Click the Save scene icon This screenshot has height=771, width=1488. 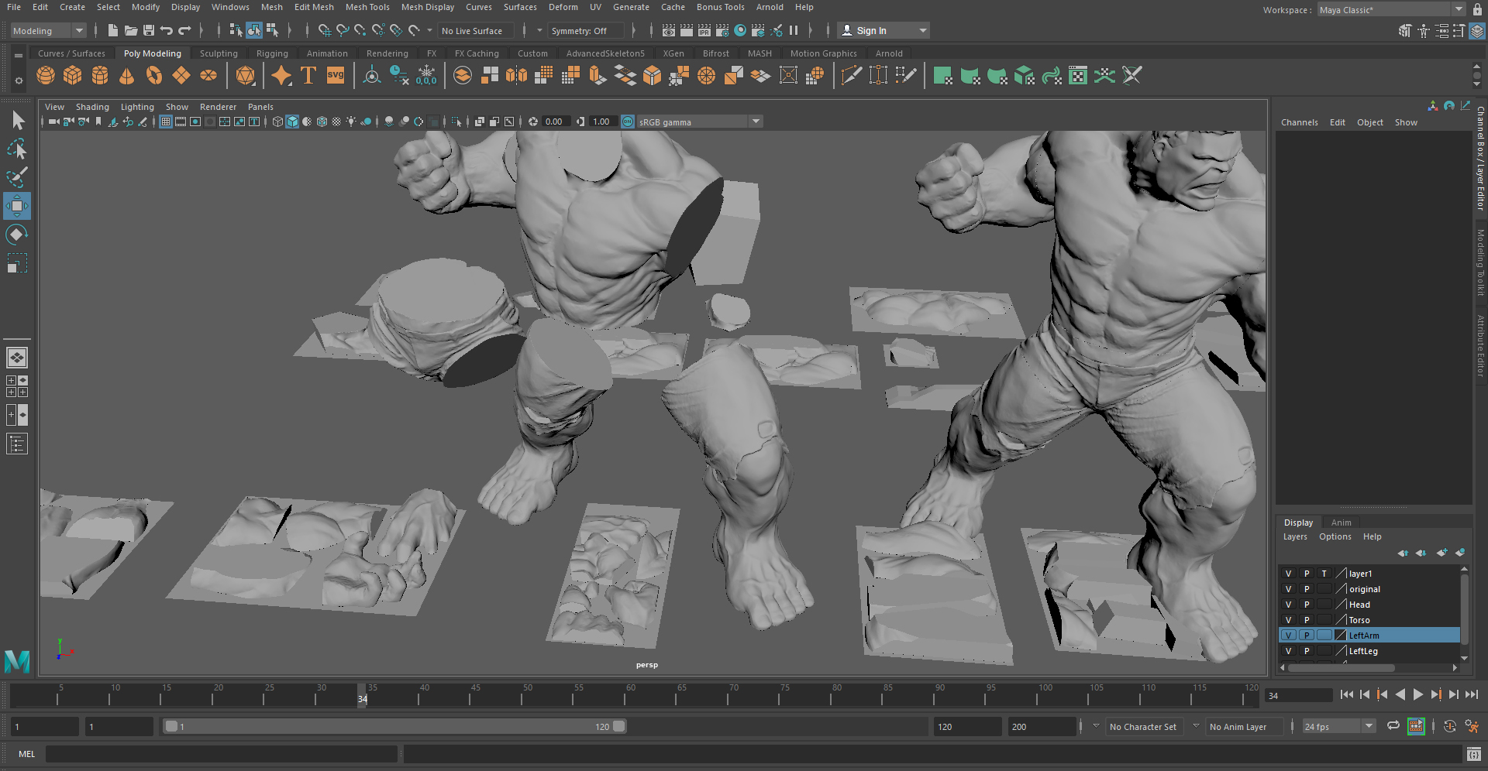149,30
